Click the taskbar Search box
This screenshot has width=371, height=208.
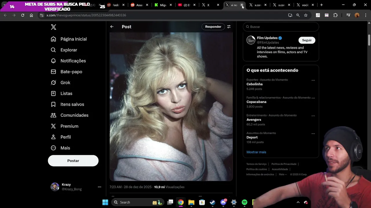point(138,202)
